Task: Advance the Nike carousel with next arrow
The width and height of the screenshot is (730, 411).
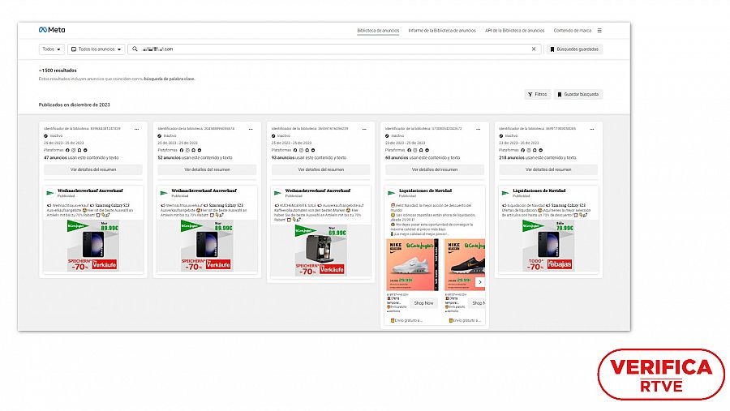Action: click(x=480, y=281)
